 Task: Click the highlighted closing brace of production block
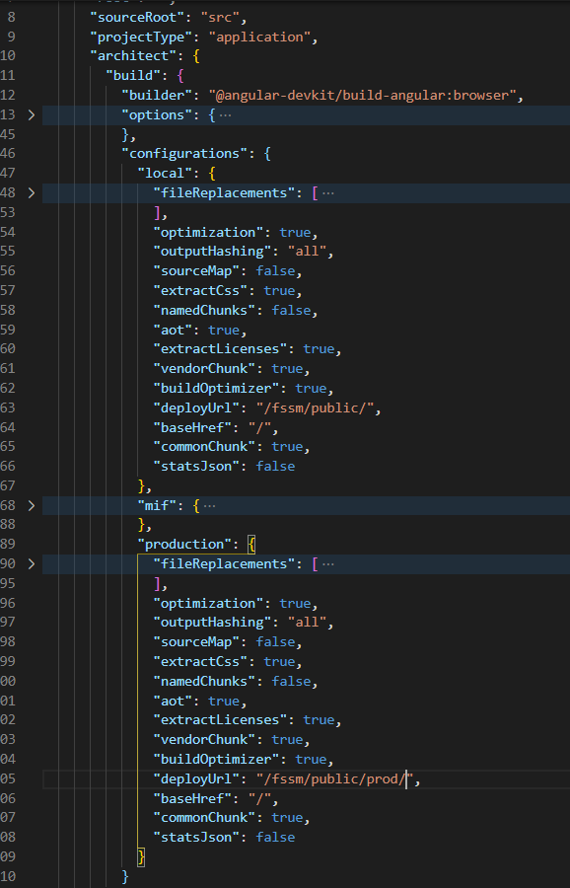(141, 856)
